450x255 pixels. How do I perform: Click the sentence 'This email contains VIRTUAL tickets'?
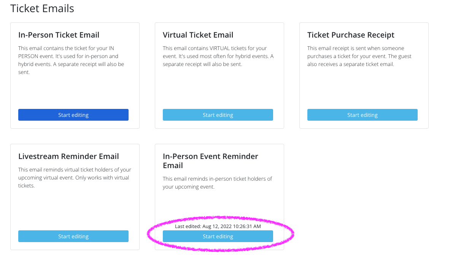click(x=207, y=49)
